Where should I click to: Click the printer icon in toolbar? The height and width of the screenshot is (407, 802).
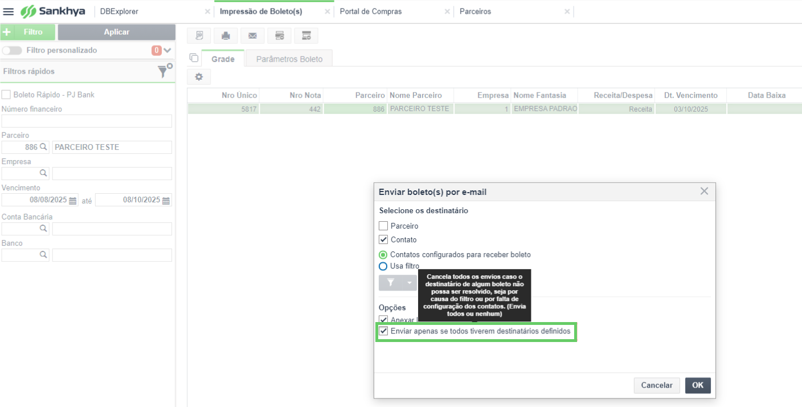[x=226, y=35]
